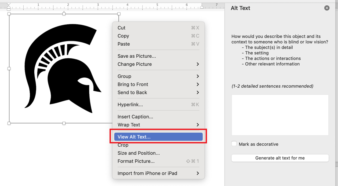Expand the Group submenu arrow
Screen dimensions: 338x186
pyautogui.click(x=198, y=76)
